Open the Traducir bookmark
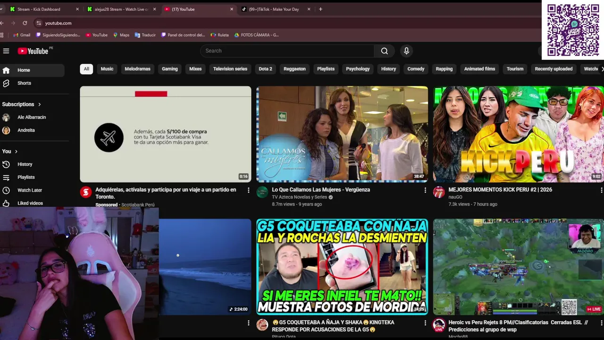 pos(145,35)
